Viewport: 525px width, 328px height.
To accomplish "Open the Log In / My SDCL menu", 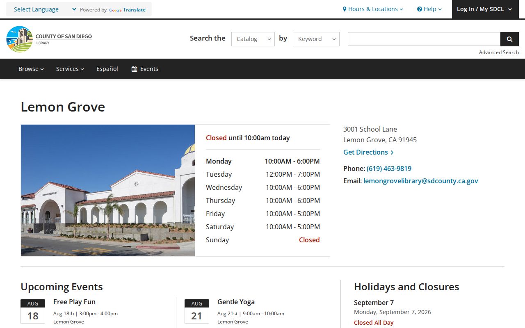I will pyautogui.click(x=485, y=9).
